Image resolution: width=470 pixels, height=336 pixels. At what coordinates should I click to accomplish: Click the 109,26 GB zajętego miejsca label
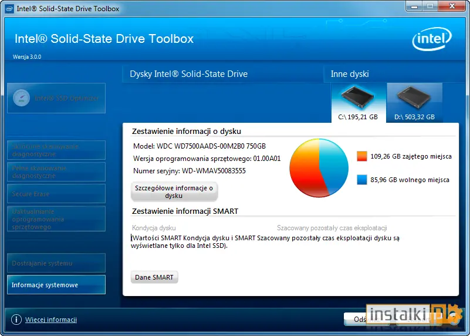411,156
